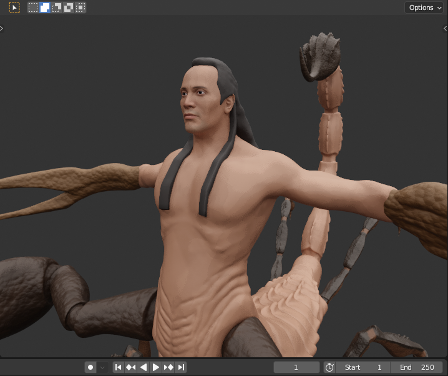Image resolution: width=448 pixels, height=376 pixels.
Task: Jump to previous keyframe
Action: point(131,367)
